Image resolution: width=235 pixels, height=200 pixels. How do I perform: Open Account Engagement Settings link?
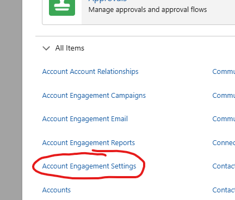89,166
